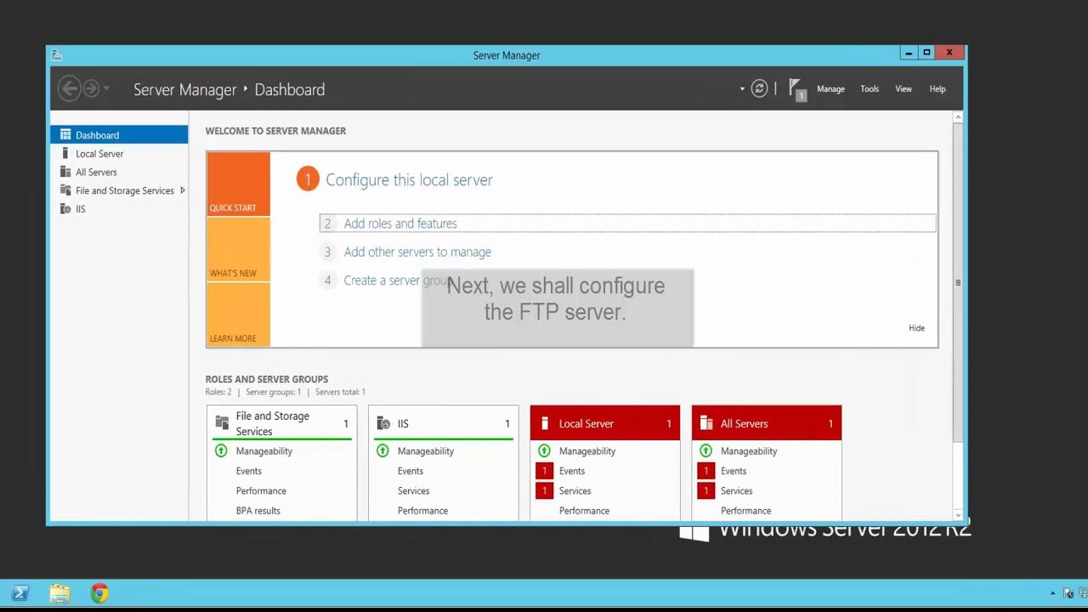
Task: Open File and Storage Services tile header
Action: point(281,423)
